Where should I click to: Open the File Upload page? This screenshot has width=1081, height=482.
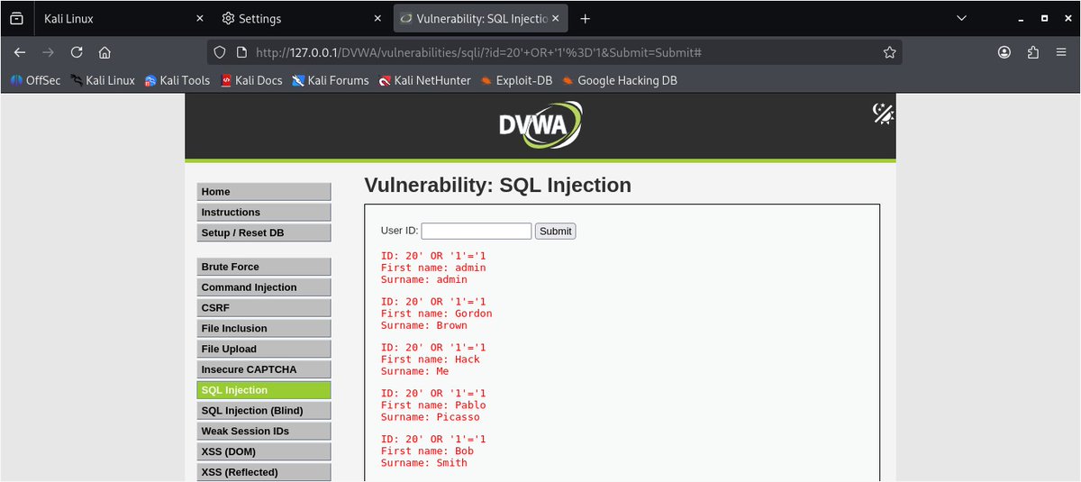point(264,349)
